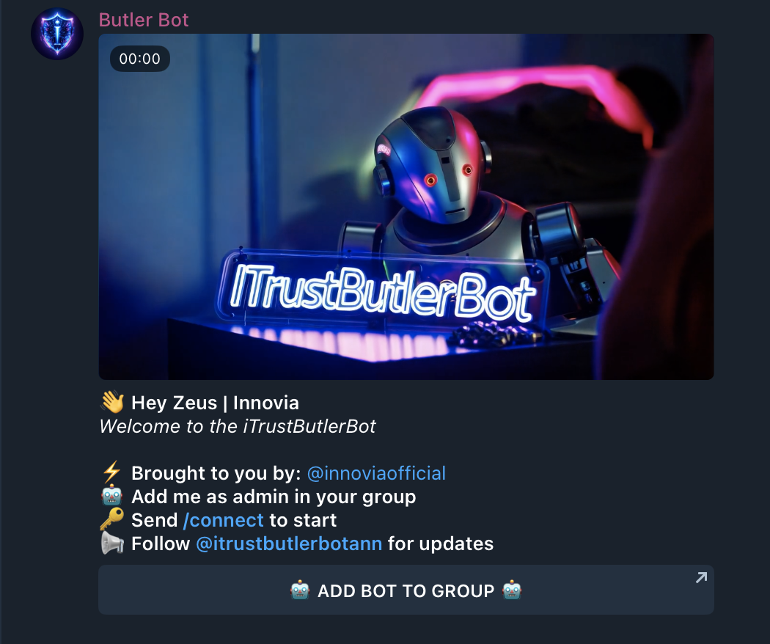The image size is (770, 644).
Task: Click the megaphone emoji beside Follow
Action: [x=112, y=544]
